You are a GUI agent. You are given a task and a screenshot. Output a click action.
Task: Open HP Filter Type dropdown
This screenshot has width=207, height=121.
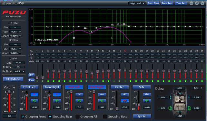(x=15, y=32)
